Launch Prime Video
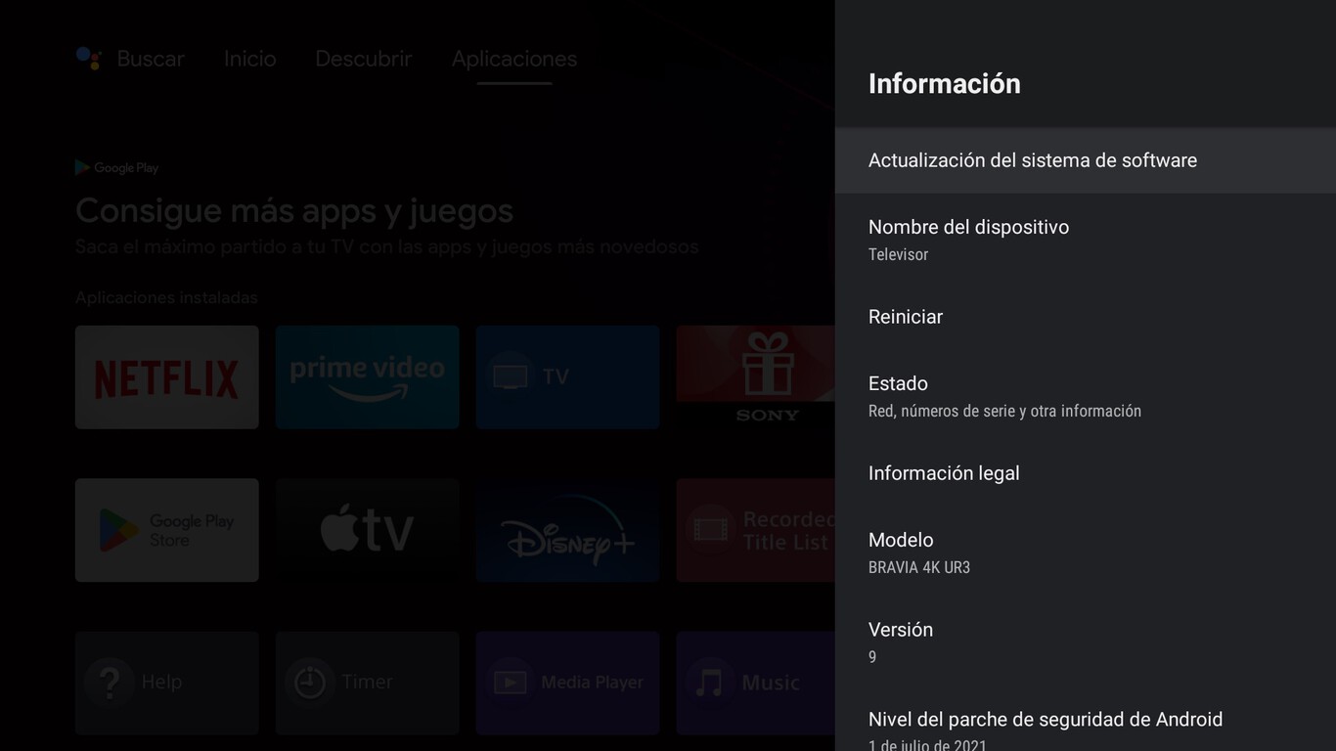This screenshot has height=751, width=1336. pyautogui.click(x=367, y=376)
